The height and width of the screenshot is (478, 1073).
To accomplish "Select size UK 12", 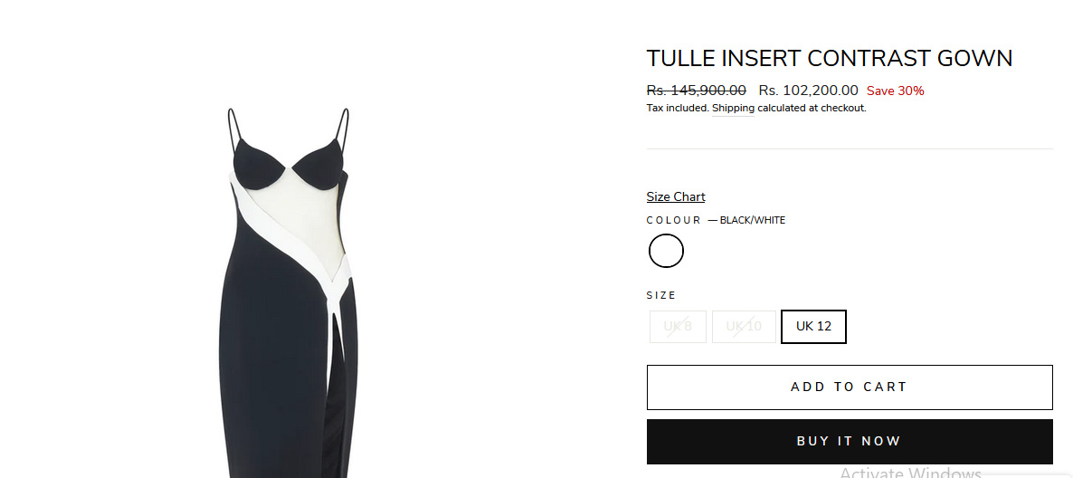I will (813, 327).
